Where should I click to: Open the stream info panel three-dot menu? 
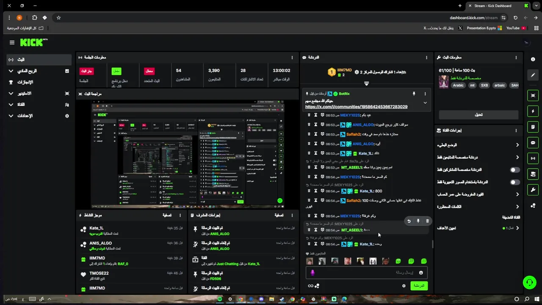tap(516, 58)
